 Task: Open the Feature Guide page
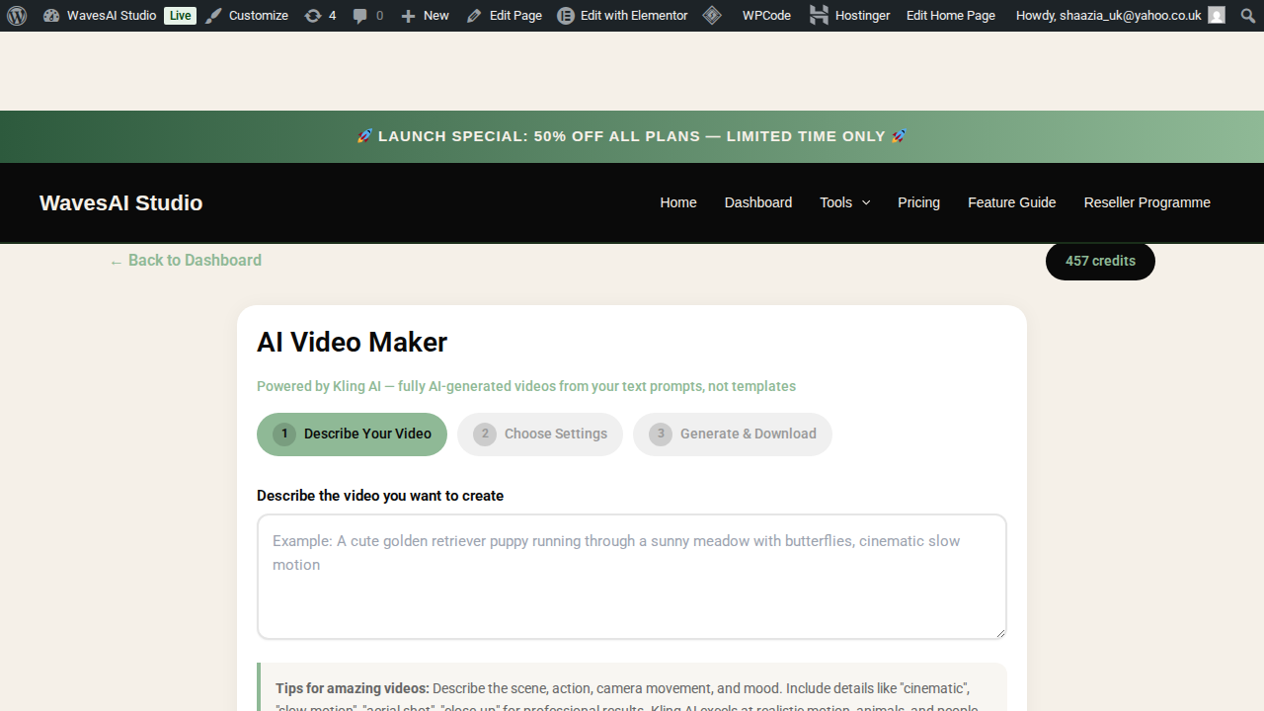1012,202
